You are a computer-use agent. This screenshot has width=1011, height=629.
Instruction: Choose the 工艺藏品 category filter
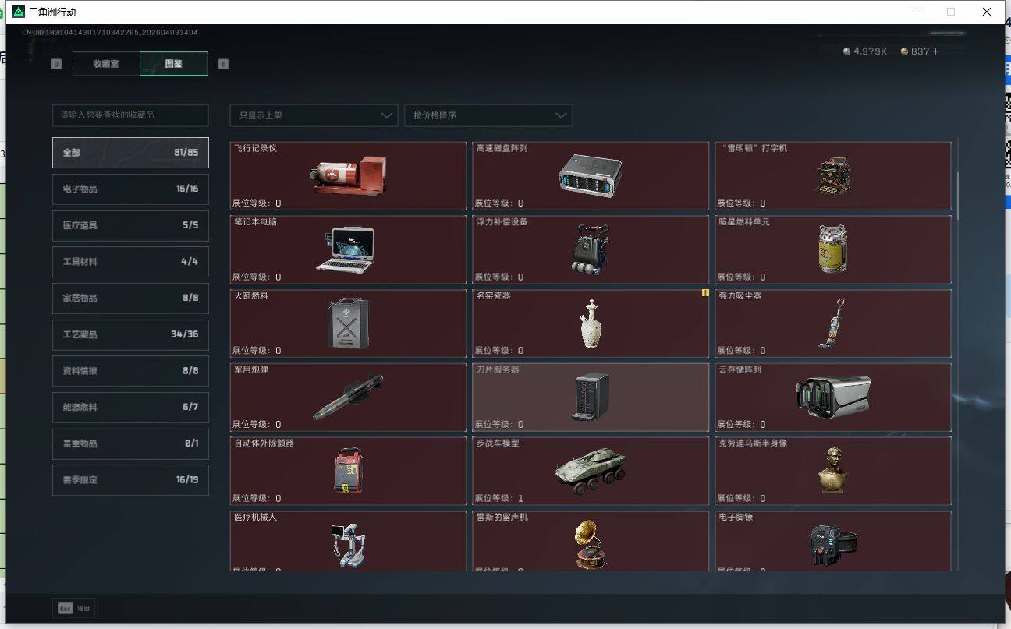(x=130, y=334)
